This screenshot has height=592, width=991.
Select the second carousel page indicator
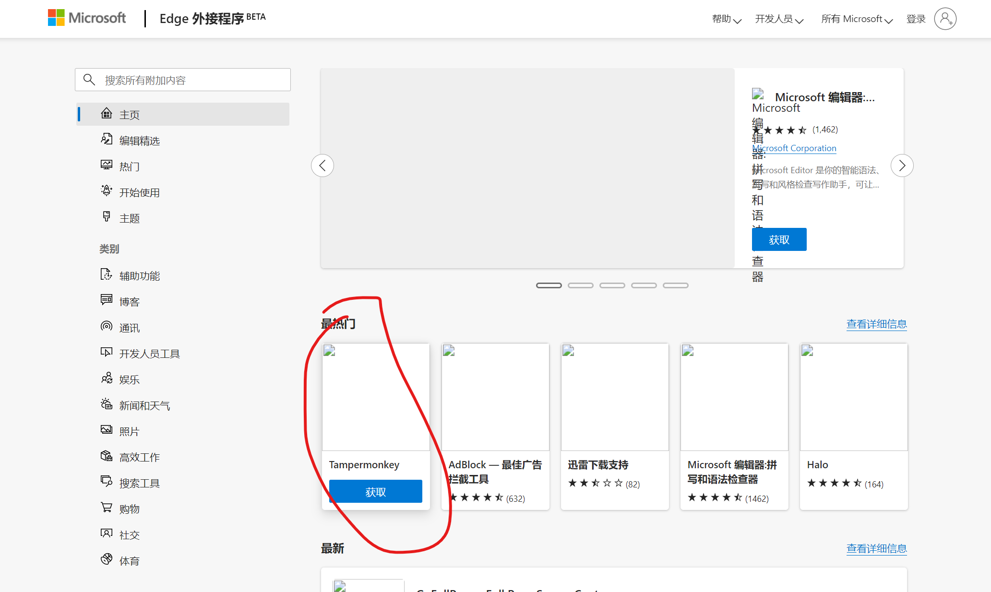580,285
